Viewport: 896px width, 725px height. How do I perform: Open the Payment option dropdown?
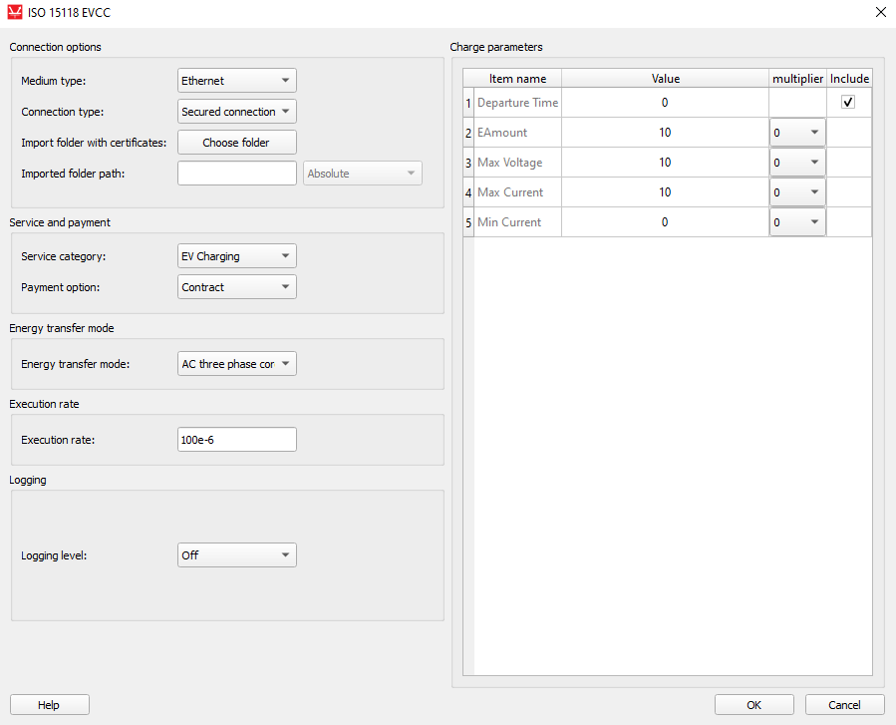coord(236,287)
